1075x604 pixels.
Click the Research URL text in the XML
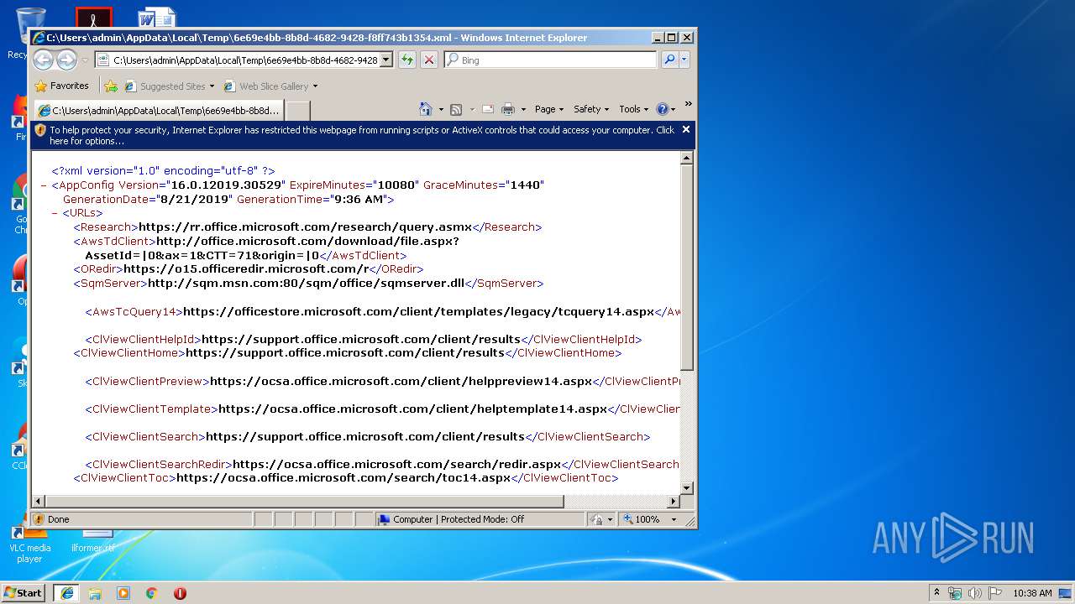(x=305, y=227)
